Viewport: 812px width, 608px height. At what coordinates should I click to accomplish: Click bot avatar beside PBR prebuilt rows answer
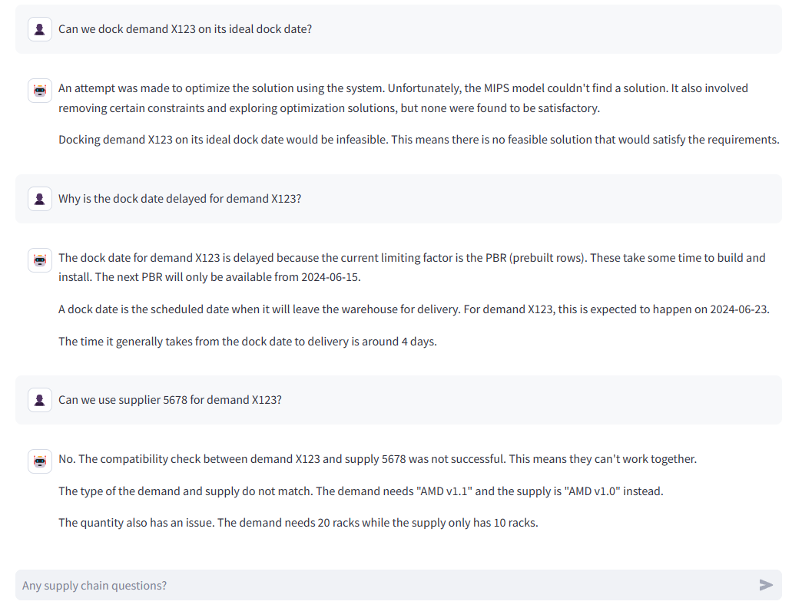pyautogui.click(x=40, y=259)
